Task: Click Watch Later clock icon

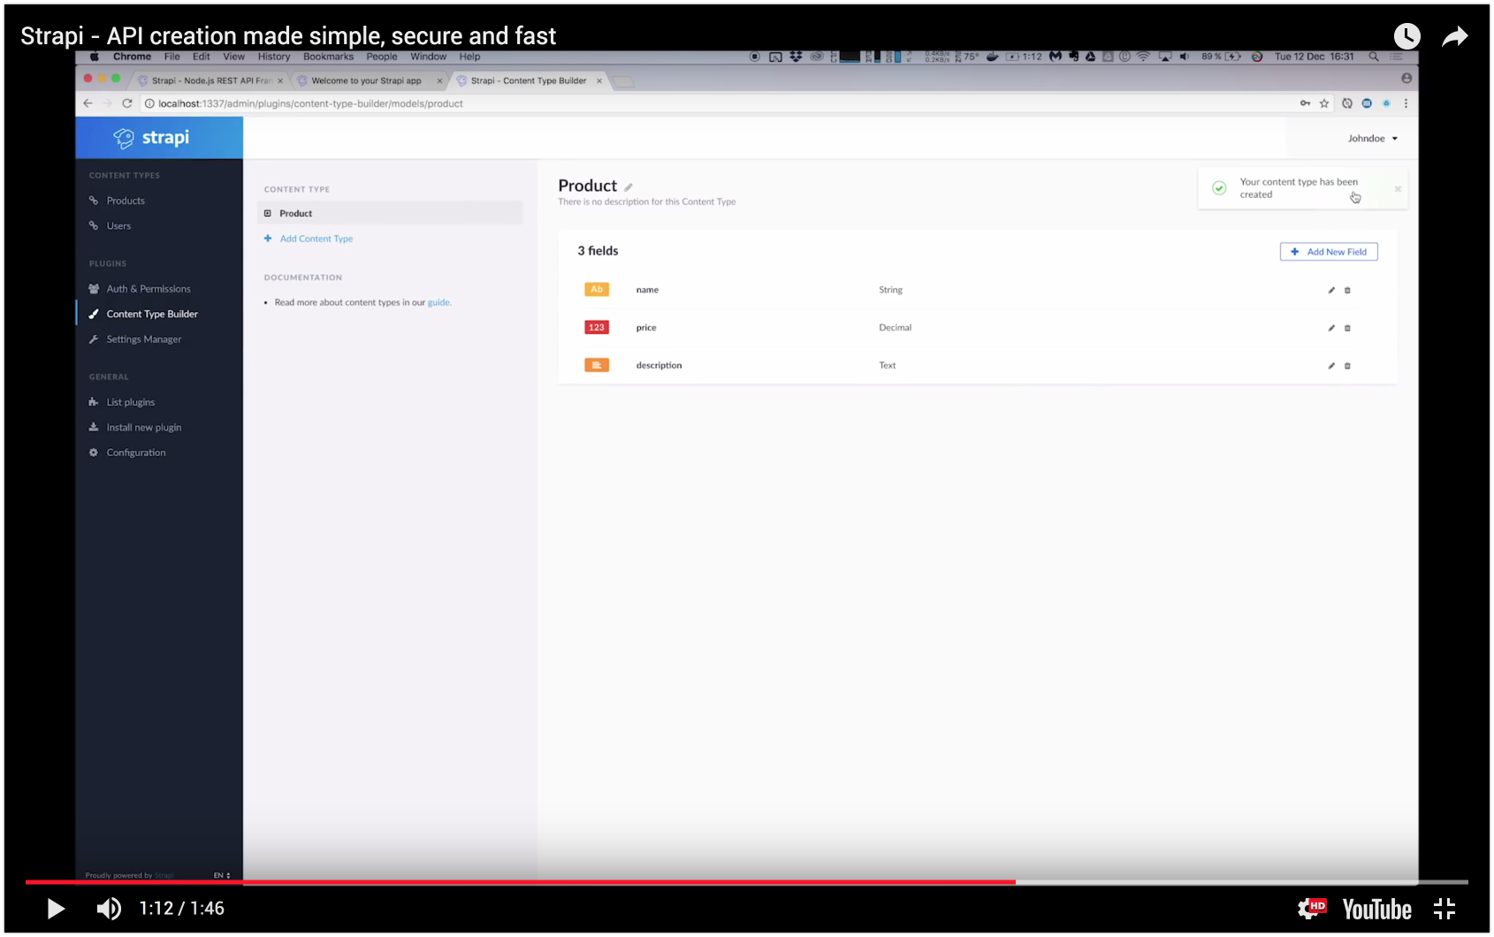Action: (1406, 36)
